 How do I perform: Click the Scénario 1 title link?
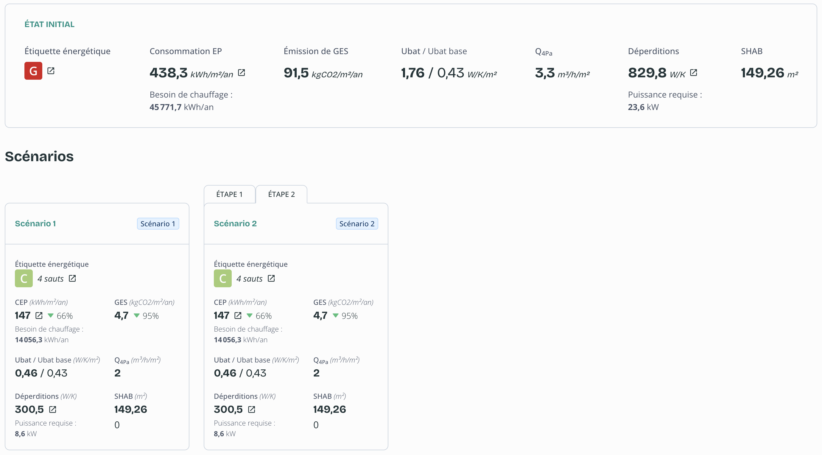tap(35, 223)
